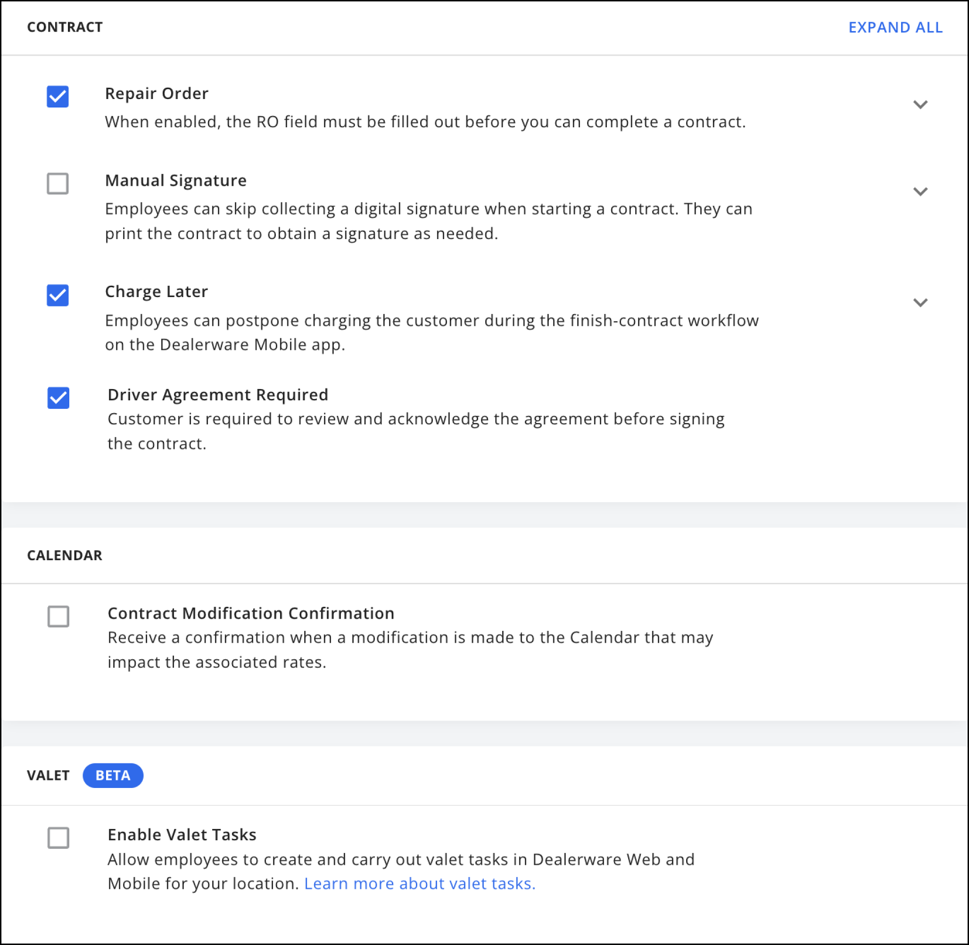Select the Manual Signature title

click(x=176, y=180)
